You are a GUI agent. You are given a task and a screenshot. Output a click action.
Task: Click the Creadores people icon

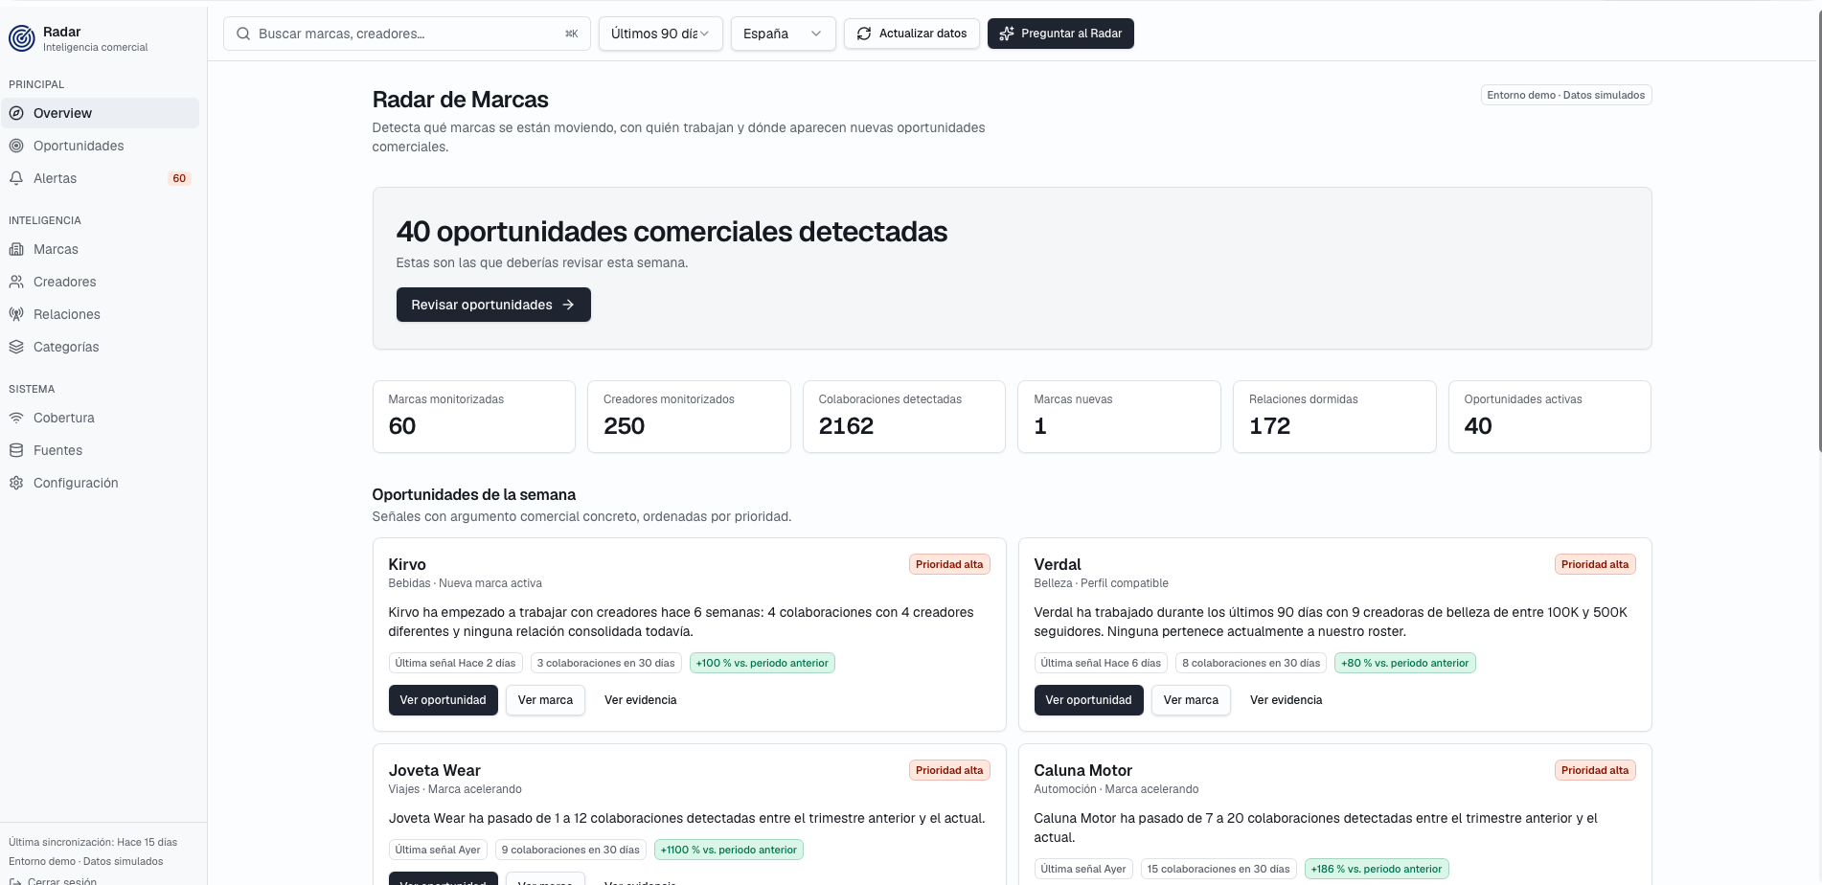16,282
